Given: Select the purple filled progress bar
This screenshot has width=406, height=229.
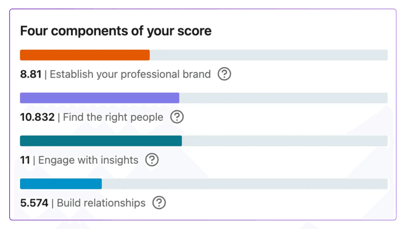Looking at the screenshot, I should pos(100,98).
